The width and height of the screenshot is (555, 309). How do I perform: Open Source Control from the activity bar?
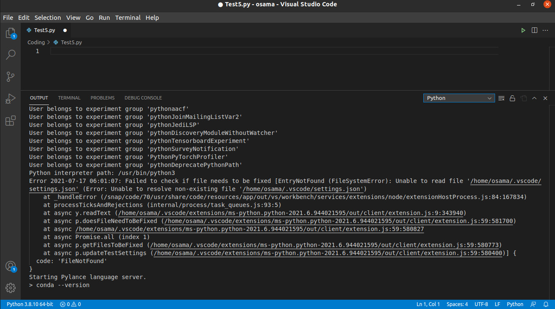pyautogui.click(x=11, y=77)
